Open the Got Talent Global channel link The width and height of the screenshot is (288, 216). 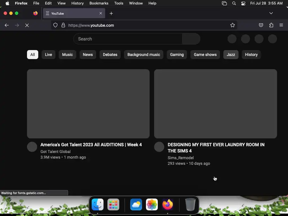(x=55, y=152)
